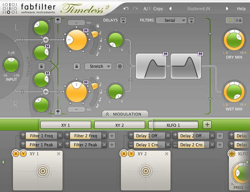Screen dimensions: 250x192
Task: Go to previous preset arrow
Action: (171, 9)
